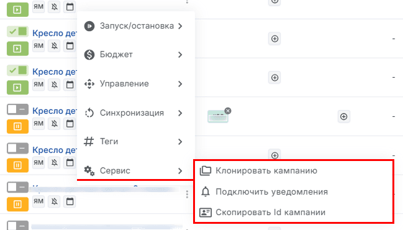Toggle off second green-checked Кресло campaign switch
This screenshot has width=403, height=230.
click(17, 70)
